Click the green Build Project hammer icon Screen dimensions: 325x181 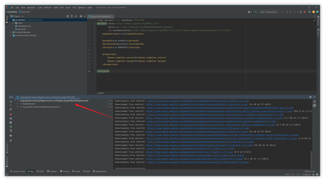click(x=255, y=12)
